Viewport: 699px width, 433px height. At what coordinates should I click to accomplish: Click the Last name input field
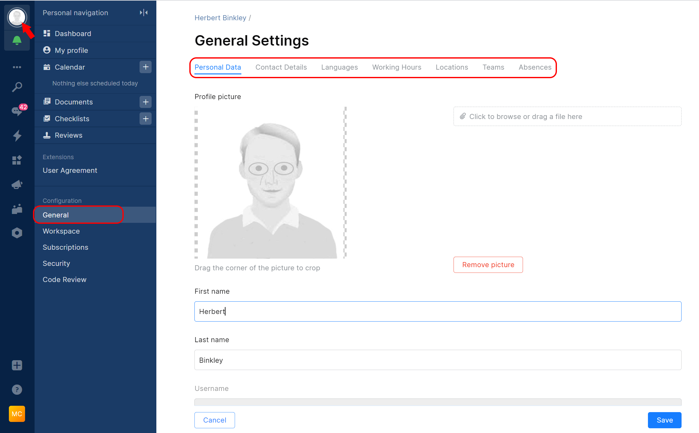coord(438,360)
